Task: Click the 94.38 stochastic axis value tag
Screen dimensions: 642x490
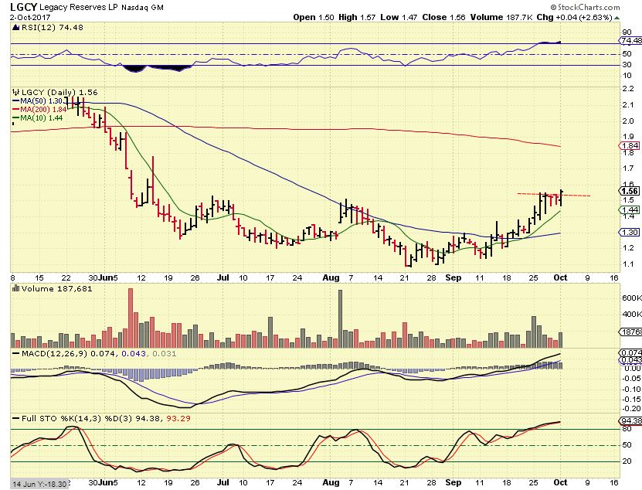Action: 630,420
